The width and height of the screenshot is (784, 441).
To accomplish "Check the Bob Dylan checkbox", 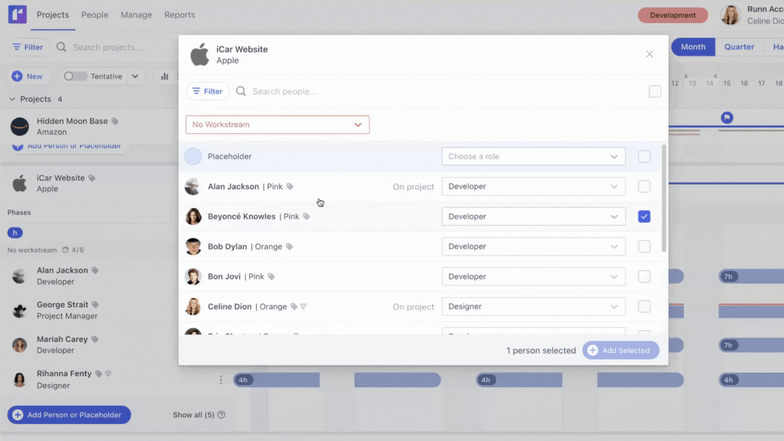I will point(644,247).
